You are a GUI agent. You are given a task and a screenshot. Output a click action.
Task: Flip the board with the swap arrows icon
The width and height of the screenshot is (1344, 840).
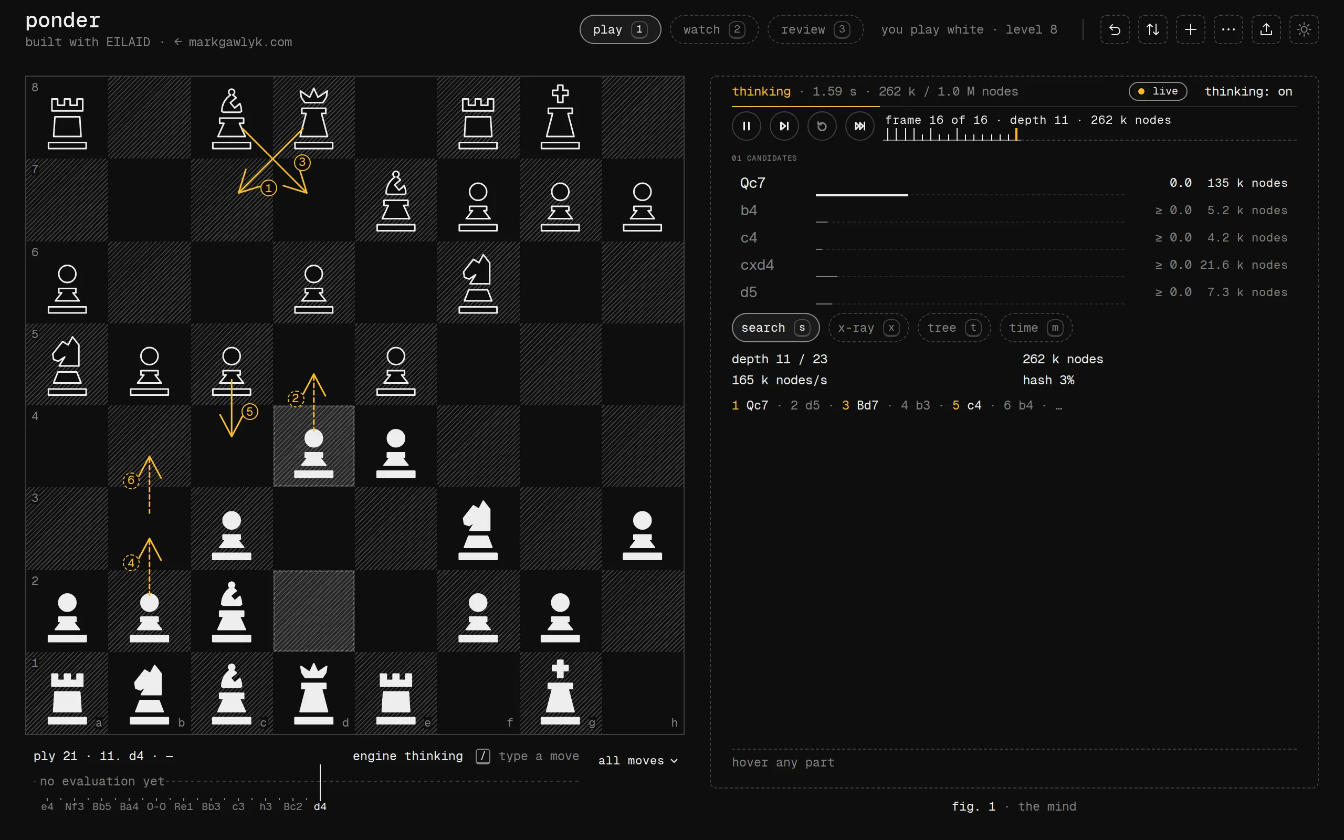click(1152, 29)
